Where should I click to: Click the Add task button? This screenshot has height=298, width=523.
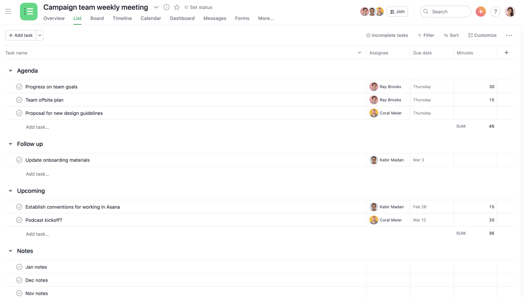21,35
